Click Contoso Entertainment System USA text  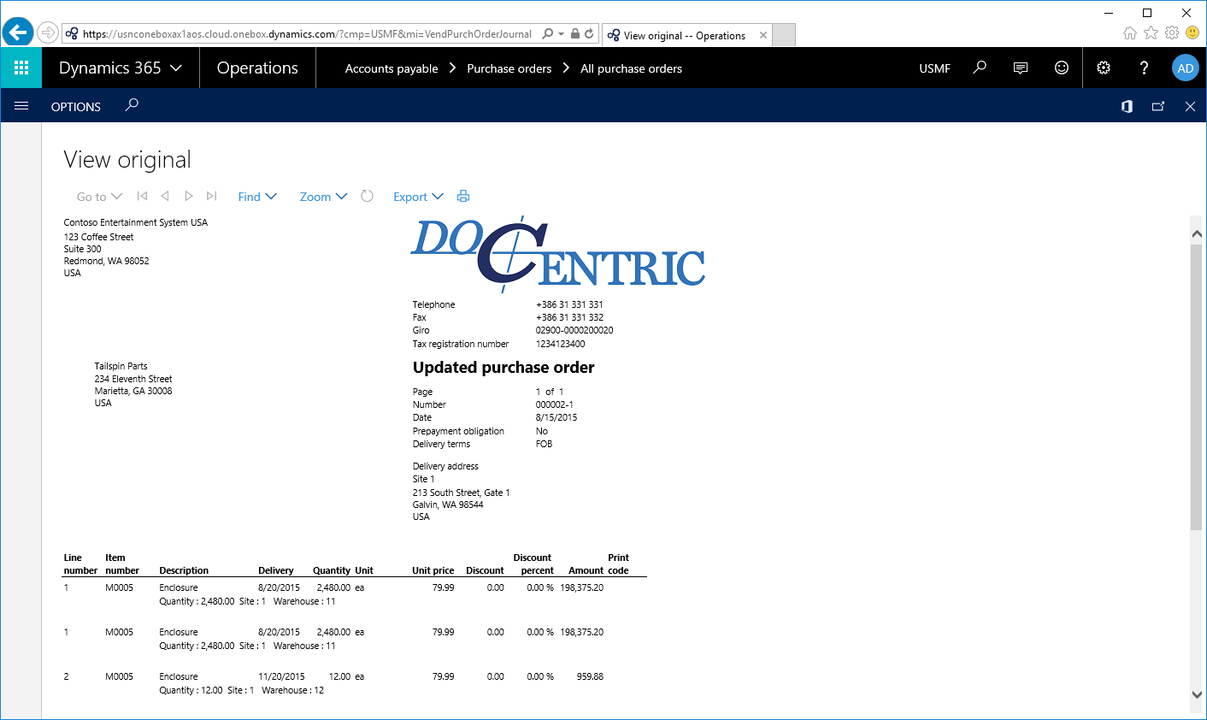136,222
